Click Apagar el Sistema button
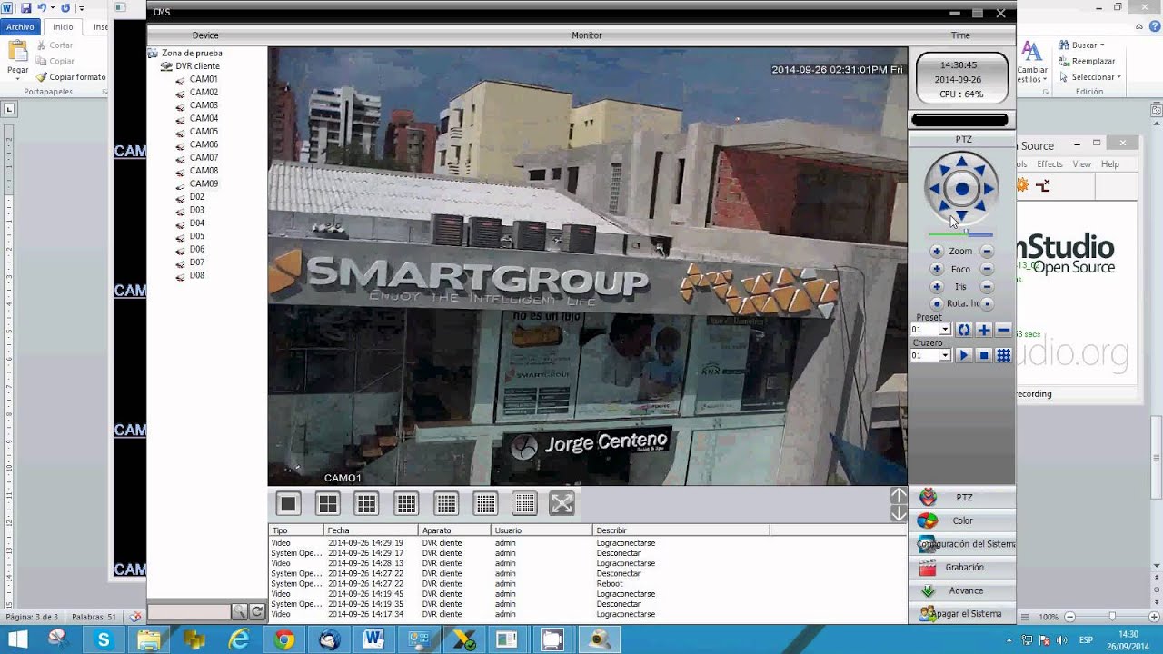The height and width of the screenshot is (654, 1163). tap(962, 614)
